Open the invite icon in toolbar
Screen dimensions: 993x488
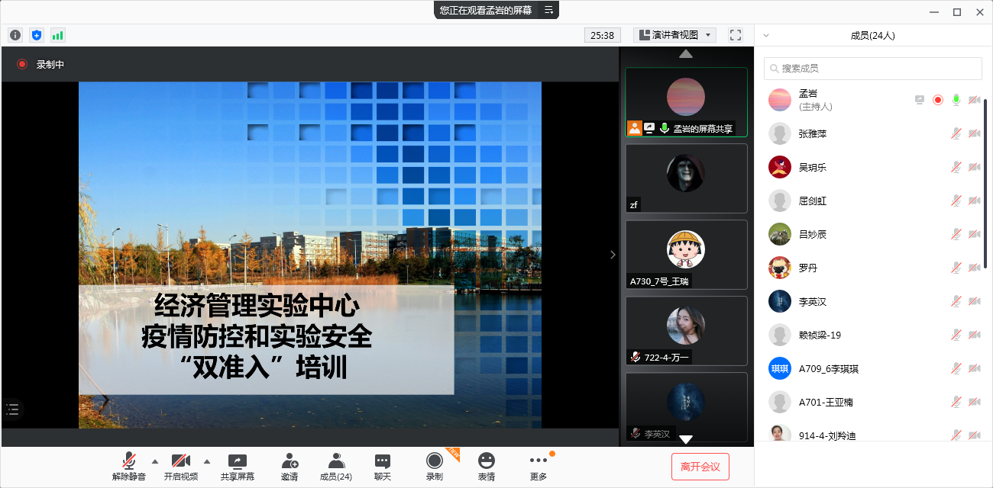click(x=289, y=466)
